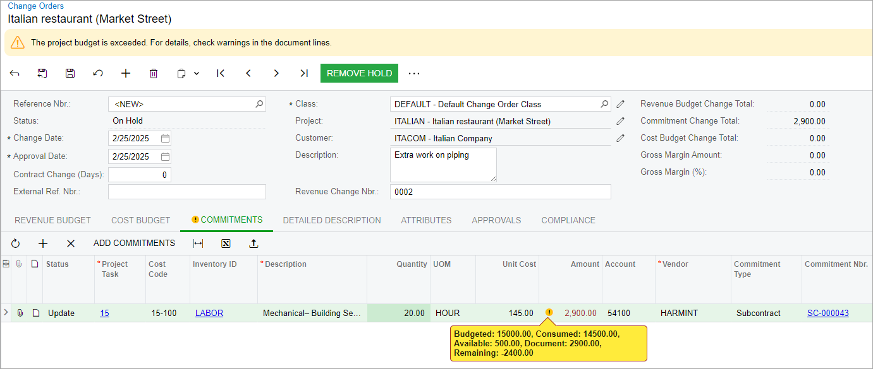Click the Save and Close icon
Viewport: 873px width, 369px height.
pyautogui.click(x=42, y=73)
